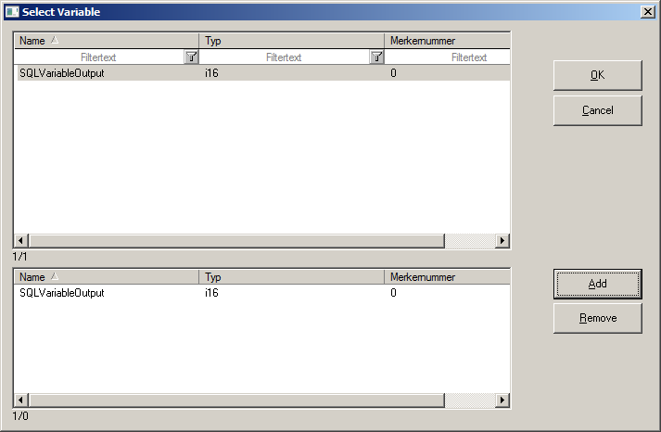661x432 pixels.
Task: Focus the Name column Filtertext field
Action: click(98, 57)
